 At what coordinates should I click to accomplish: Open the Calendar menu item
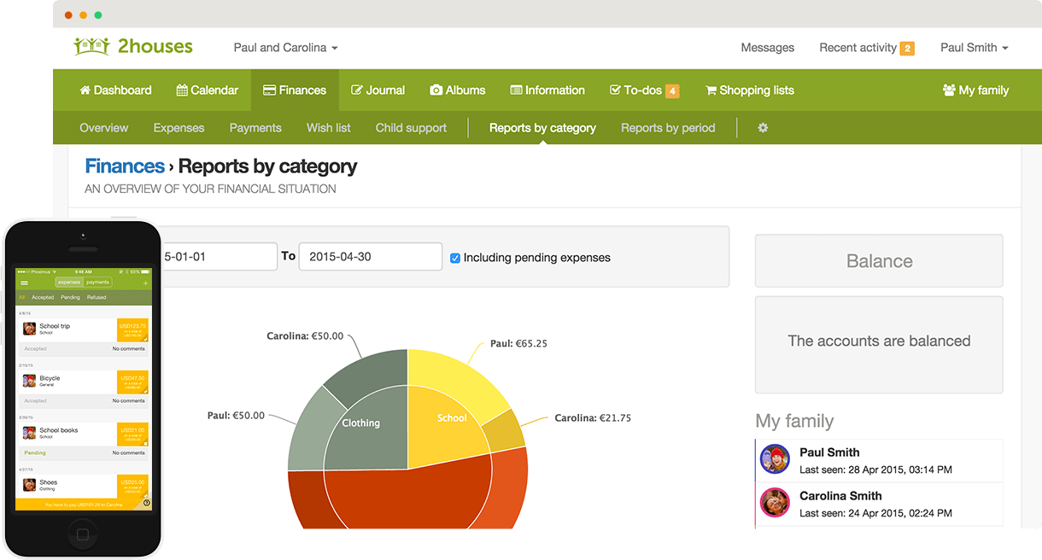[x=207, y=90]
